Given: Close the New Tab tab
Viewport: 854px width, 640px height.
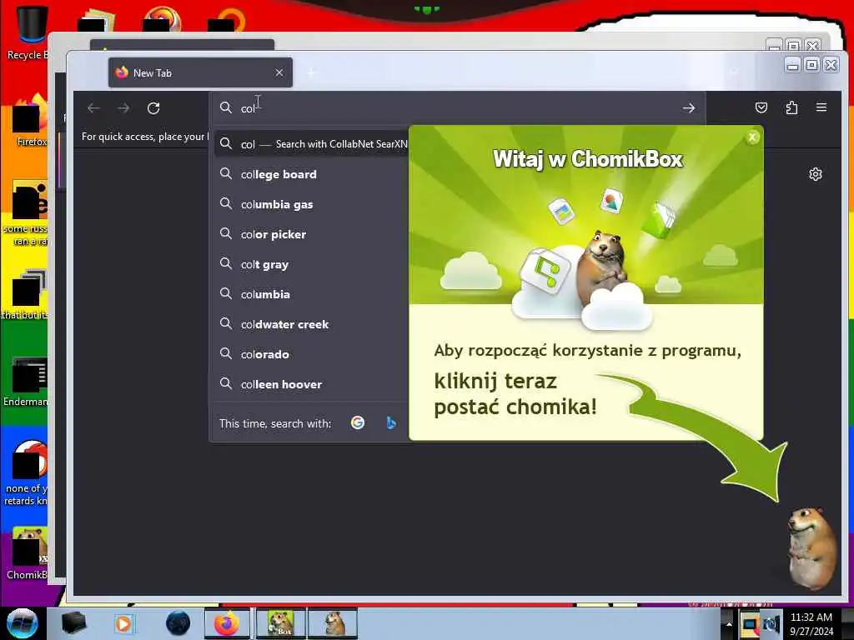Looking at the screenshot, I should click(279, 72).
